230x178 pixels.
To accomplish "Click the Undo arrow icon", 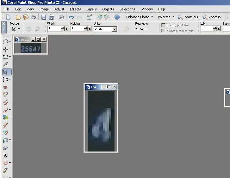I will tap(71, 17).
